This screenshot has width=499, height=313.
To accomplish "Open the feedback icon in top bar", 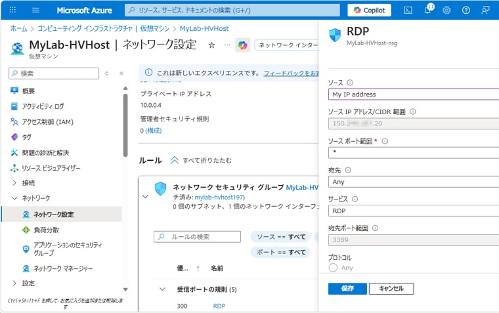I will [485, 10].
